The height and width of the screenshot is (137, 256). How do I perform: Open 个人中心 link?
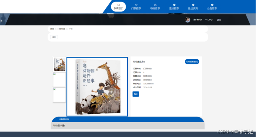(209, 20)
